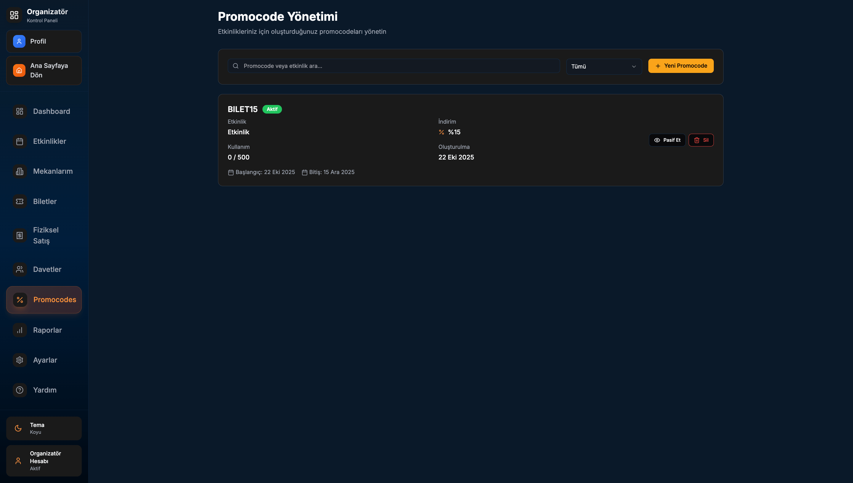853x483 pixels.
Task: Click the Yeni Promocode button
Action: point(681,66)
